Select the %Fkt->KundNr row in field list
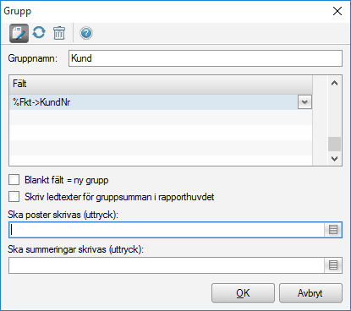 point(154,102)
